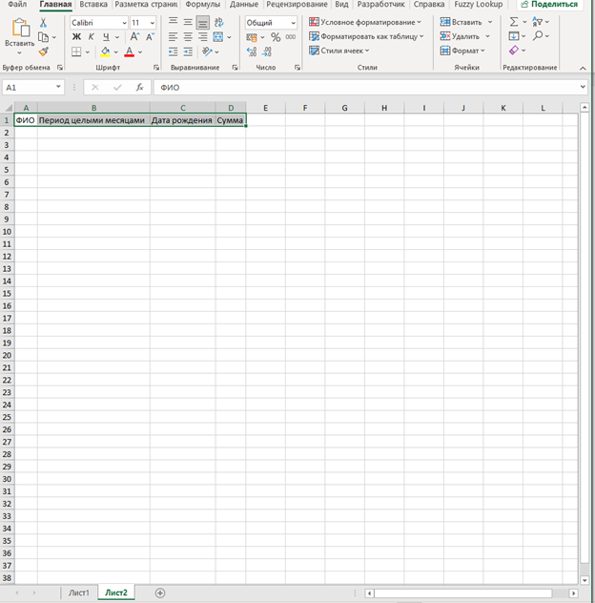Click Merge and Center icon

(218, 37)
